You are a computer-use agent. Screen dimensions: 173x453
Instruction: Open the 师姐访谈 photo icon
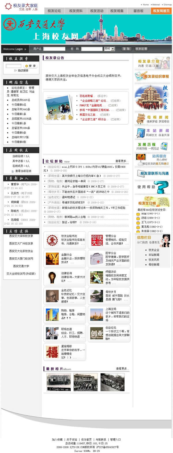[97, 277]
